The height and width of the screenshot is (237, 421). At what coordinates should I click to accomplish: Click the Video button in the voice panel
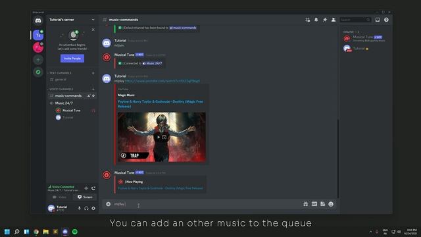(60, 197)
